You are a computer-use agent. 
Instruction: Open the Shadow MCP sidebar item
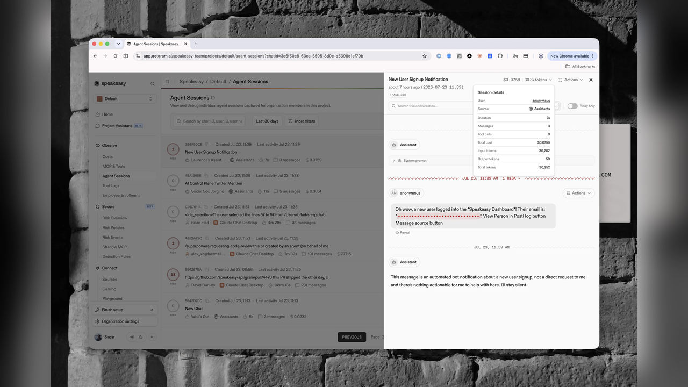(x=114, y=247)
